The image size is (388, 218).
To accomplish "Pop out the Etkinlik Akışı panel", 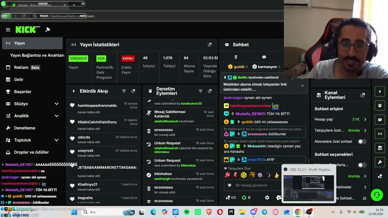I will click(133, 91).
